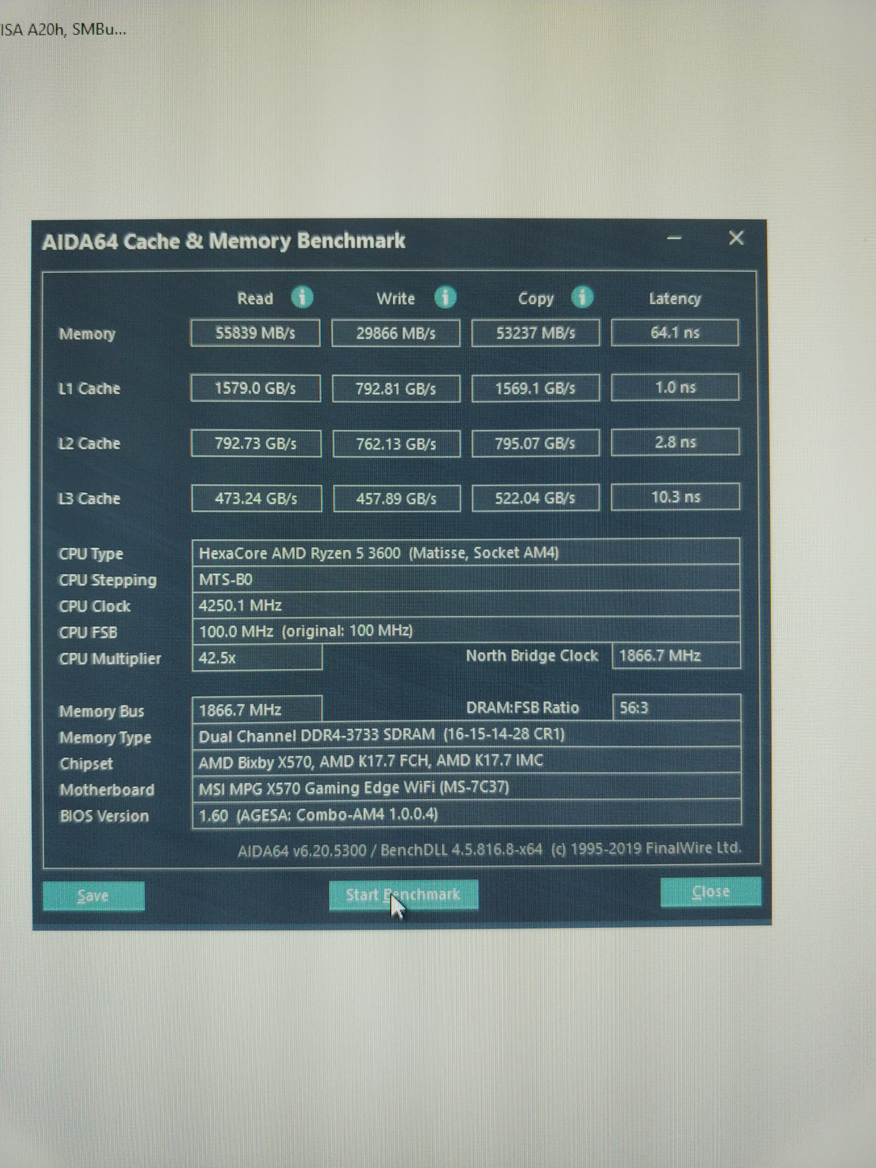876x1168 pixels.
Task: Click the CPU Clock label
Action: click(x=95, y=606)
